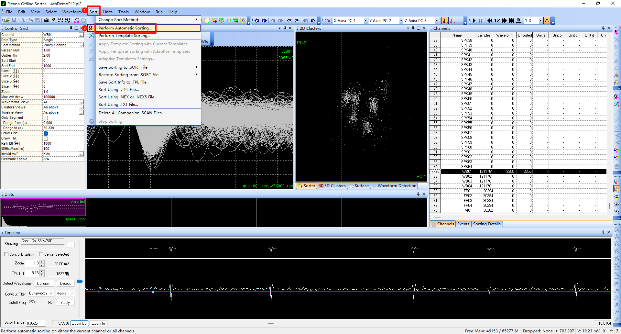Open the X Axis PC 1 dropdown

(365, 21)
